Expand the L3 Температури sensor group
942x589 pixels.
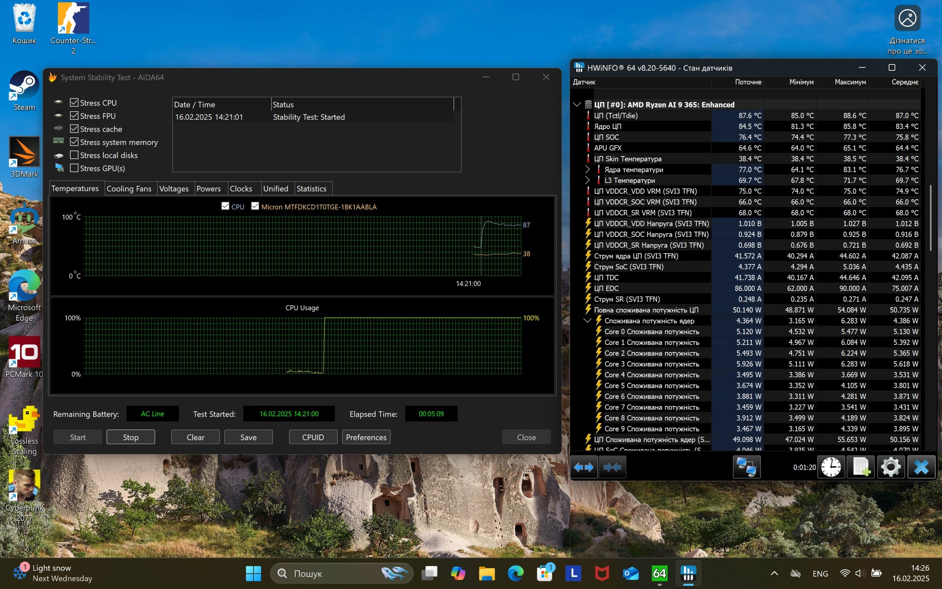coord(587,180)
